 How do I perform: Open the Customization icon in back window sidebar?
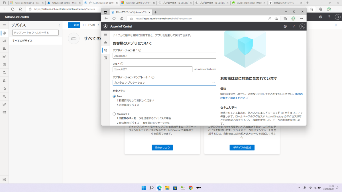coord(4,104)
